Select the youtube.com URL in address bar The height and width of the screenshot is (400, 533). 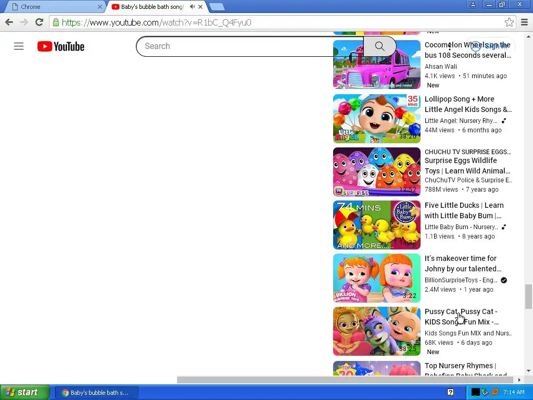pyautogui.click(x=156, y=22)
